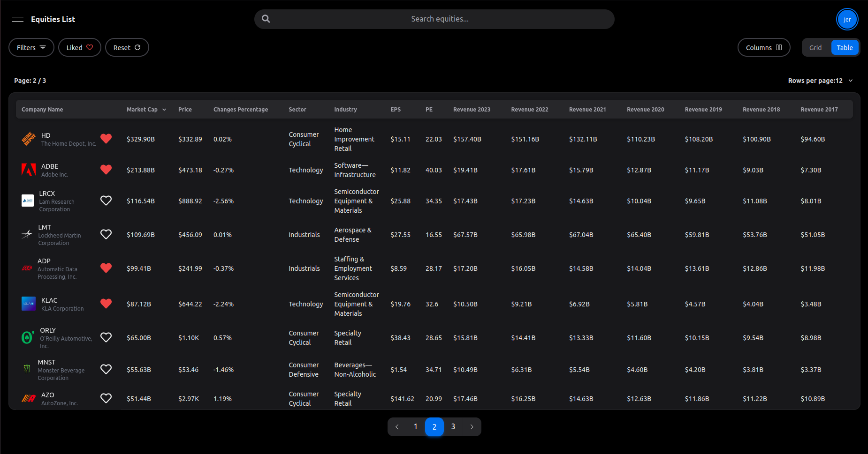868x454 pixels.
Task: Switch to Grid view
Action: [815, 47]
